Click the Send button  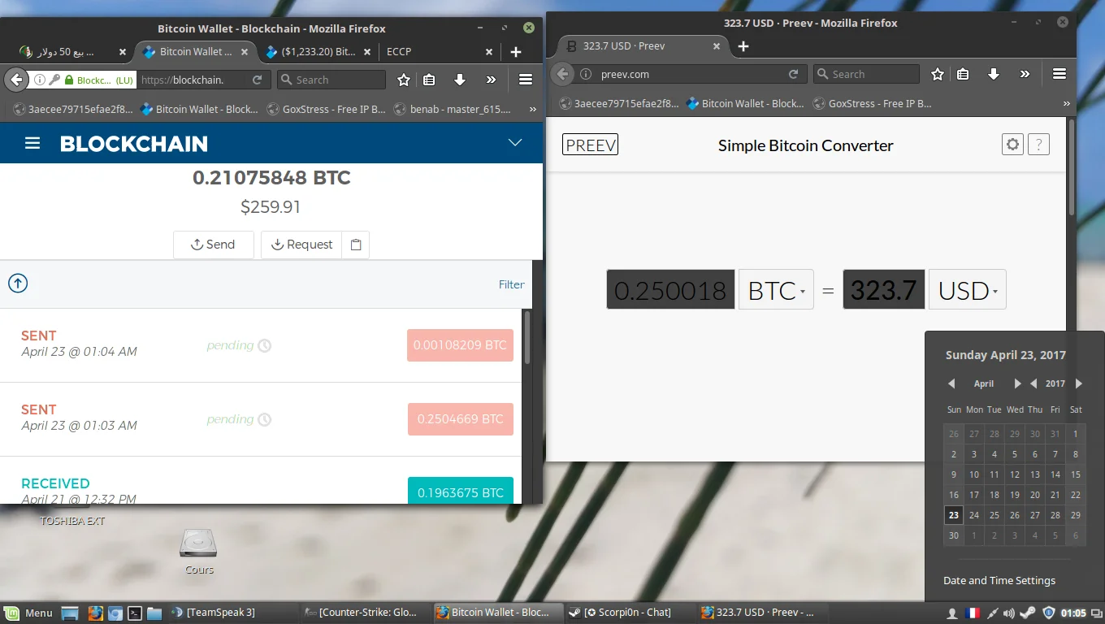tap(213, 245)
